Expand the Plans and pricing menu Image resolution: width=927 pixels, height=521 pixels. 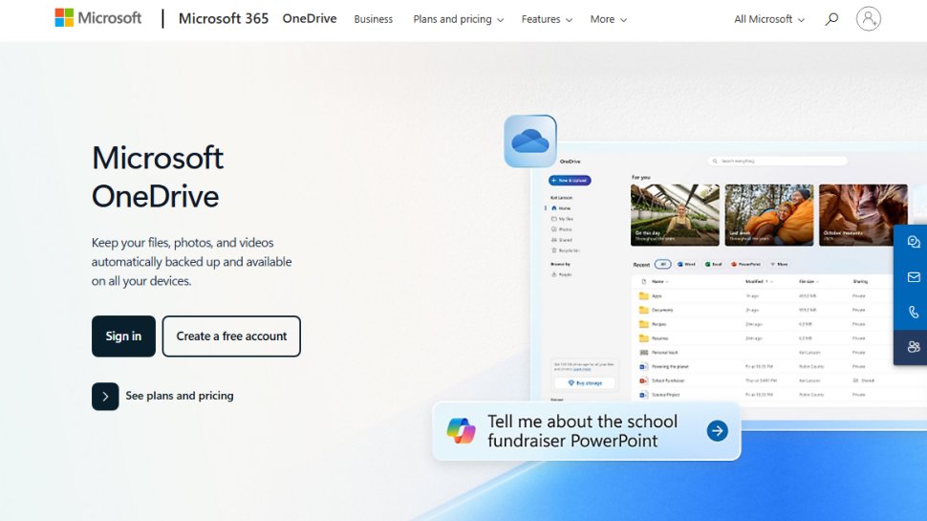(458, 19)
